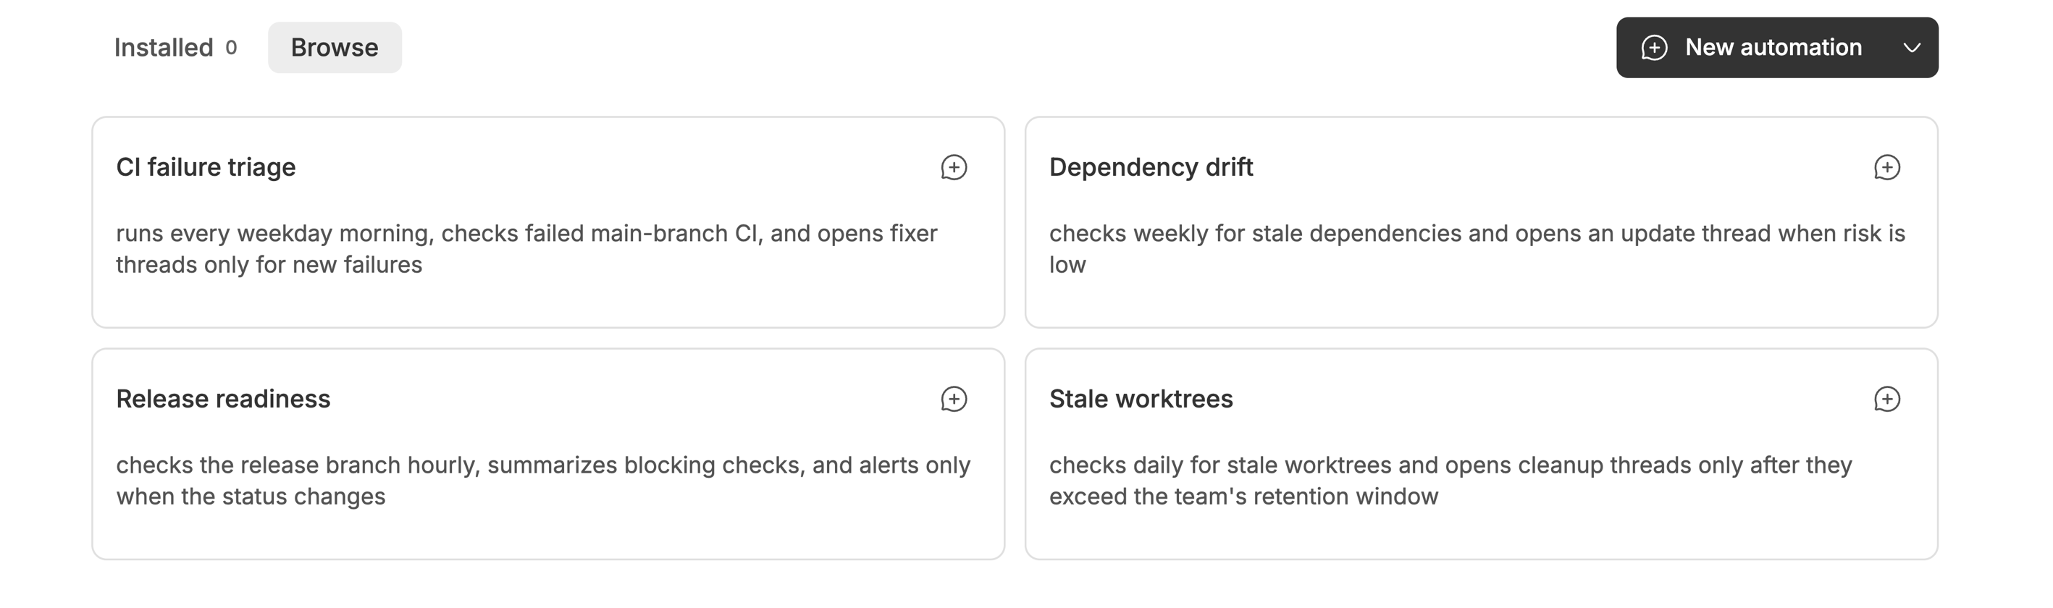This screenshot has width=2053, height=608.
Task: Open the Dependency drift card title
Action: click(x=1151, y=167)
